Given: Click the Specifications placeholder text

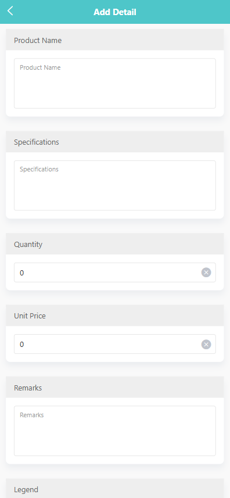Looking at the screenshot, I should (39, 169).
